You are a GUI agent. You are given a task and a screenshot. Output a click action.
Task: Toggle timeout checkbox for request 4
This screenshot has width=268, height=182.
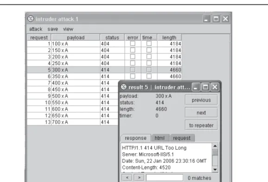coord(149,63)
